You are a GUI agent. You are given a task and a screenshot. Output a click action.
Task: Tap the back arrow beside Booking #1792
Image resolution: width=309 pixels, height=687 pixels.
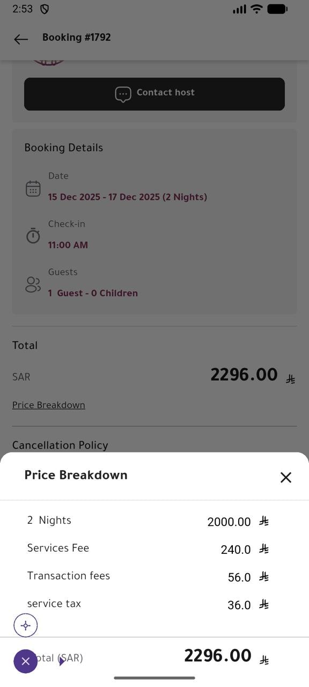pyautogui.click(x=21, y=39)
